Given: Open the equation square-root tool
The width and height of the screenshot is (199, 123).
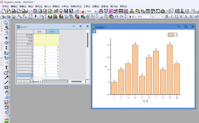Looking at the screenshot, I should pos(6,97).
